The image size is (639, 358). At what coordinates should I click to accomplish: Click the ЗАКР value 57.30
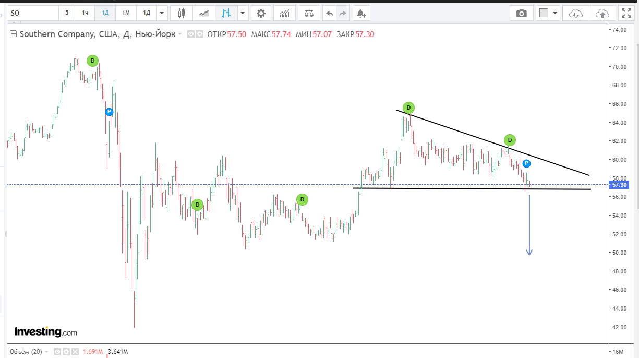(365, 34)
